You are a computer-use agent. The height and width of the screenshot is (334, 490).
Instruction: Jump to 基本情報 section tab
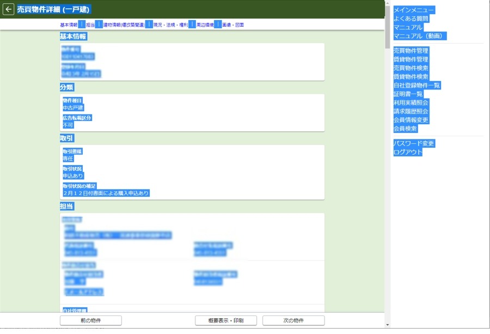click(69, 25)
